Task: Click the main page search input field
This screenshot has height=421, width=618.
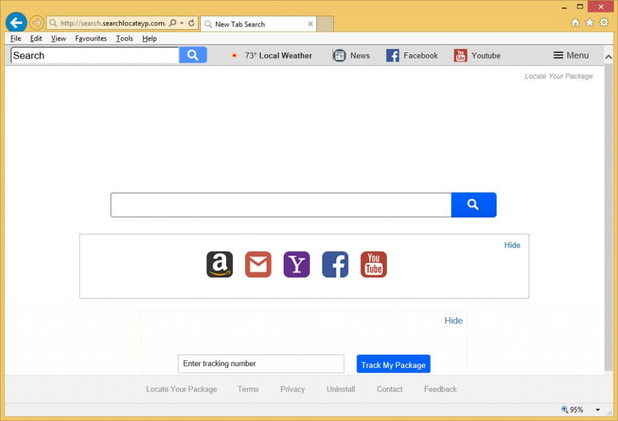Action: coord(281,205)
